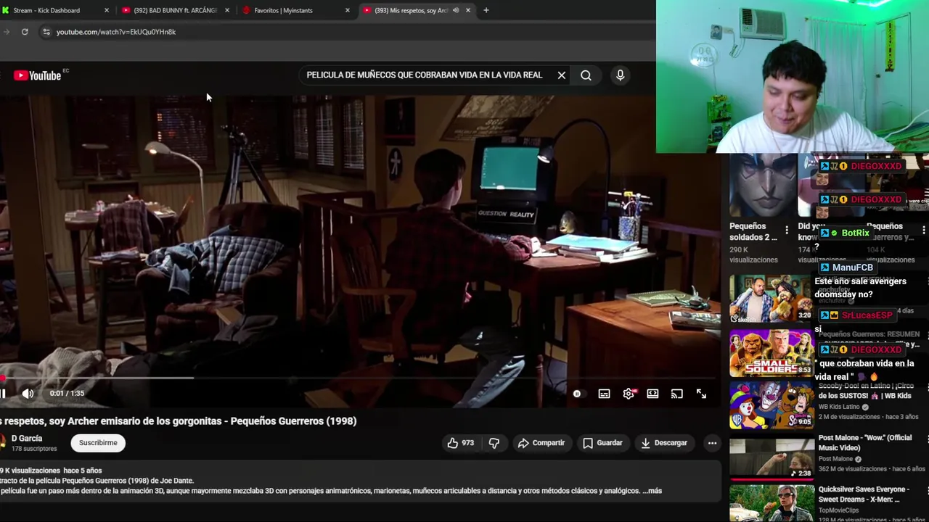
Task: Toggle the autoplay switch
Action: [x=577, y=394]
